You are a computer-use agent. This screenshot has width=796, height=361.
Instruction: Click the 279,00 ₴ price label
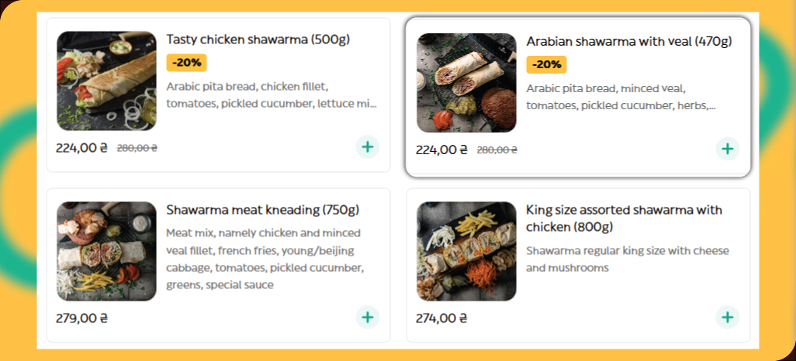click(x=81, y=318)
